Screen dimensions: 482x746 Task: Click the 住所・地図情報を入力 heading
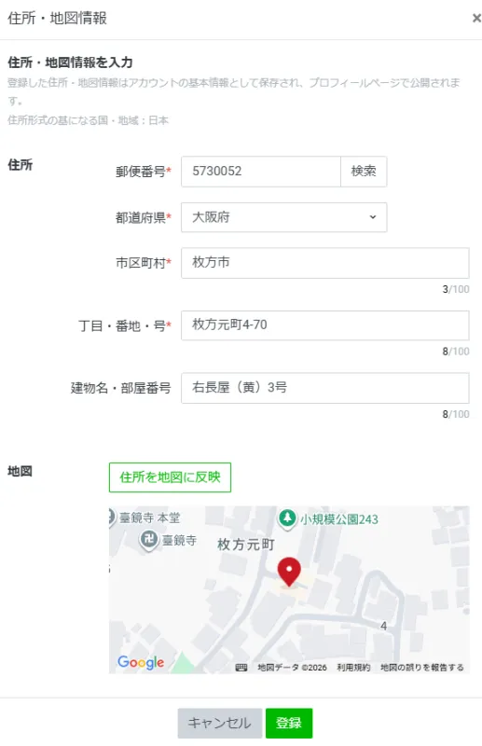click(x=70, y=62)
